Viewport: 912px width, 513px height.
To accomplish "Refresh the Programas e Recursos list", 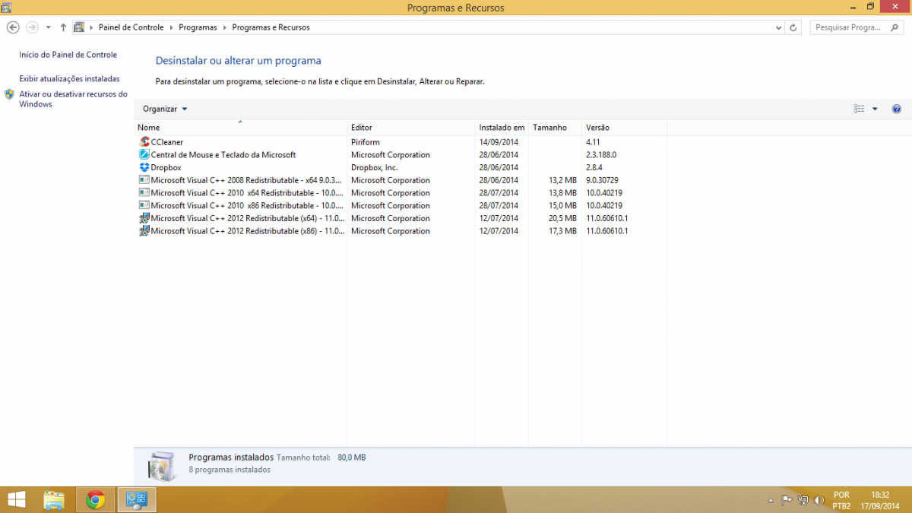I will coord(793,27).
